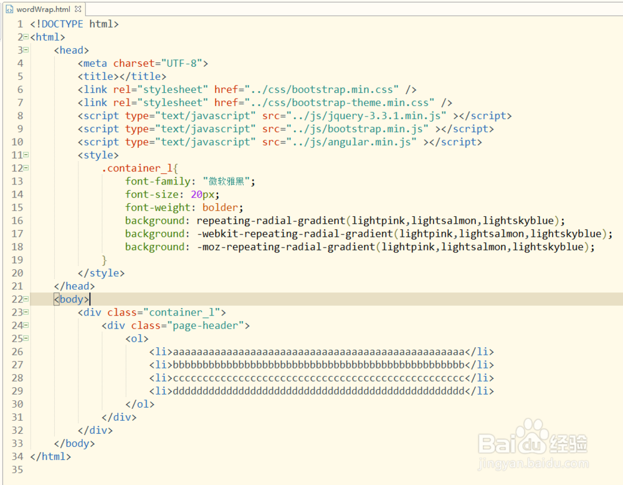
Task: Click the closing style tag on line 20
Action: click(x=102, y=273)
